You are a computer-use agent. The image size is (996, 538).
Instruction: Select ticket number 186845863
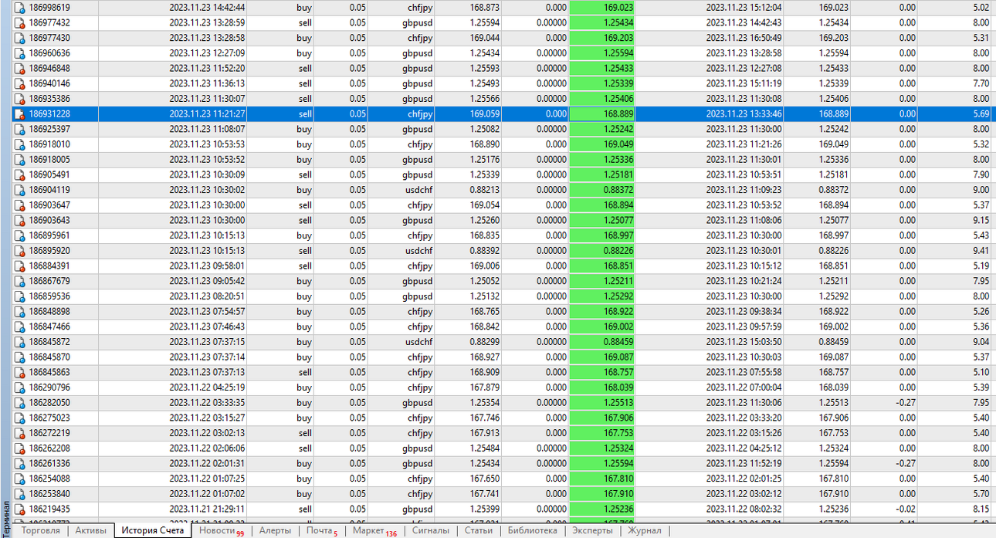click(x=49, y=372)
